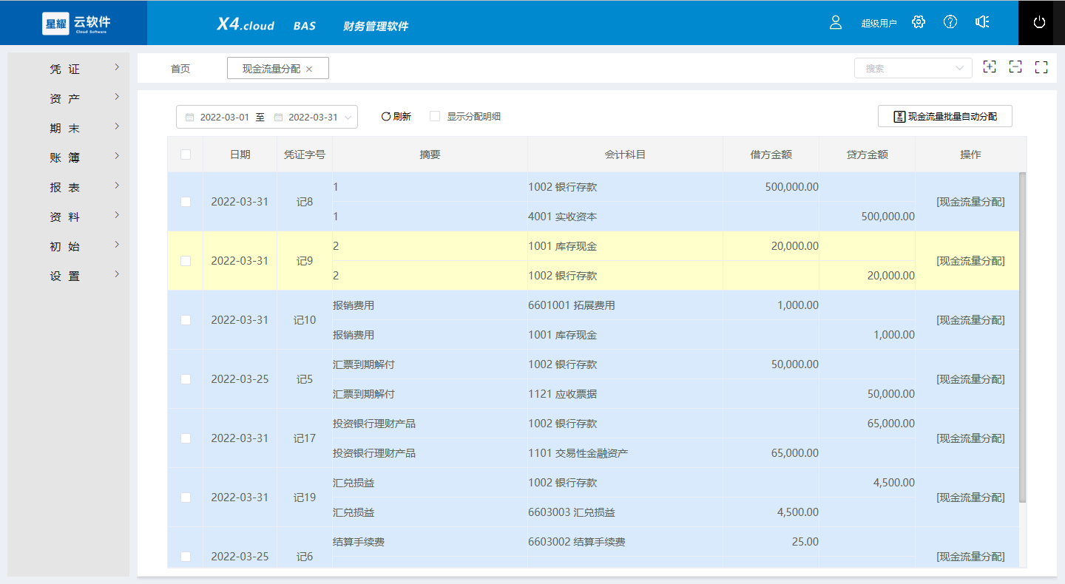The image size is (1065, 584).
Task: Click the 会计科目 column header
Action: [x=625, y=155]
